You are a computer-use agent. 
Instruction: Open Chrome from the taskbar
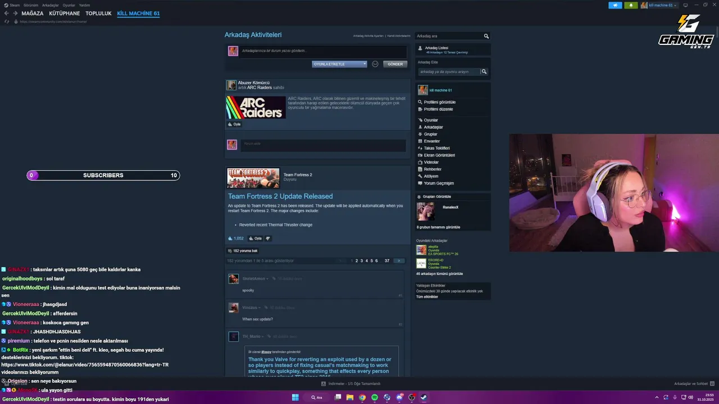coord(362,397)
